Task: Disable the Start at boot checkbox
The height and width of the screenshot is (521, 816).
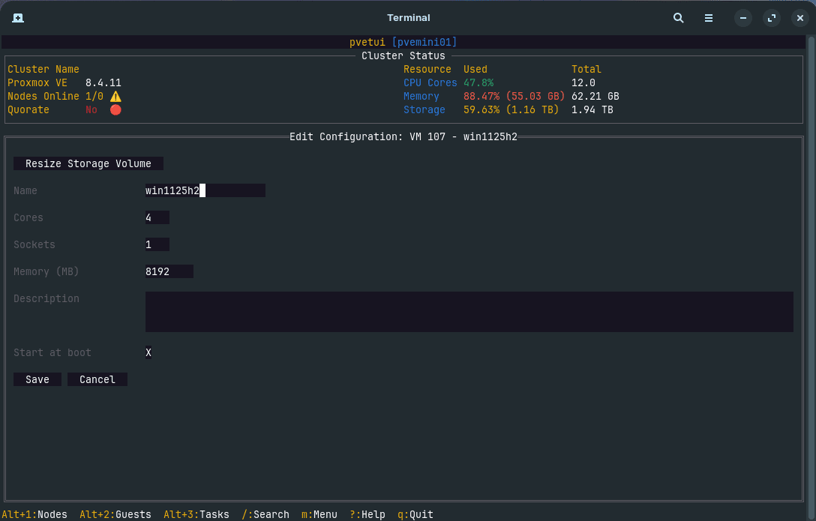Action: [148, 352]
